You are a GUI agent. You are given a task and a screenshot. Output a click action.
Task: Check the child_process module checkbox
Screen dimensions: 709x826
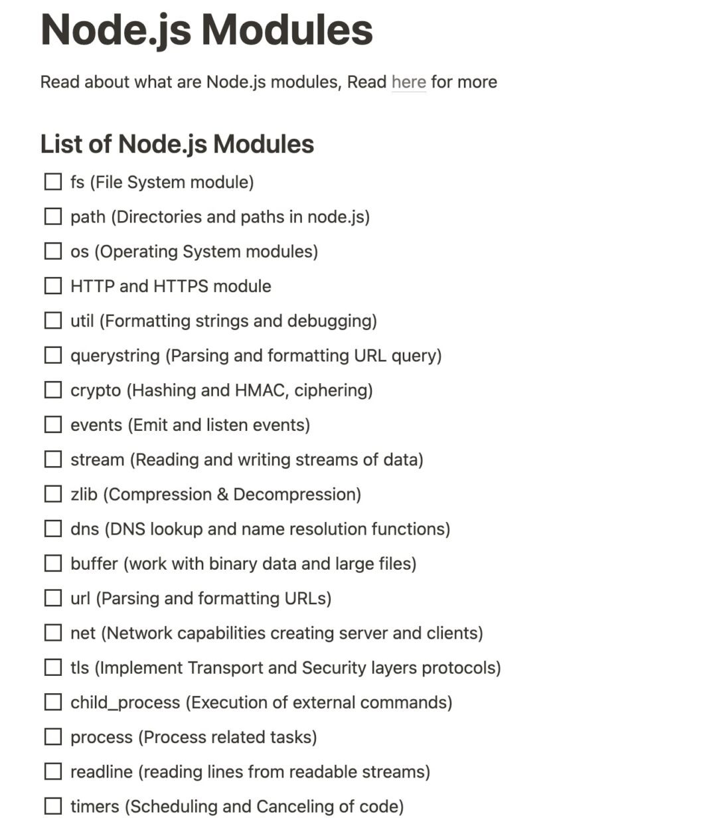click(x=53, y=702)
